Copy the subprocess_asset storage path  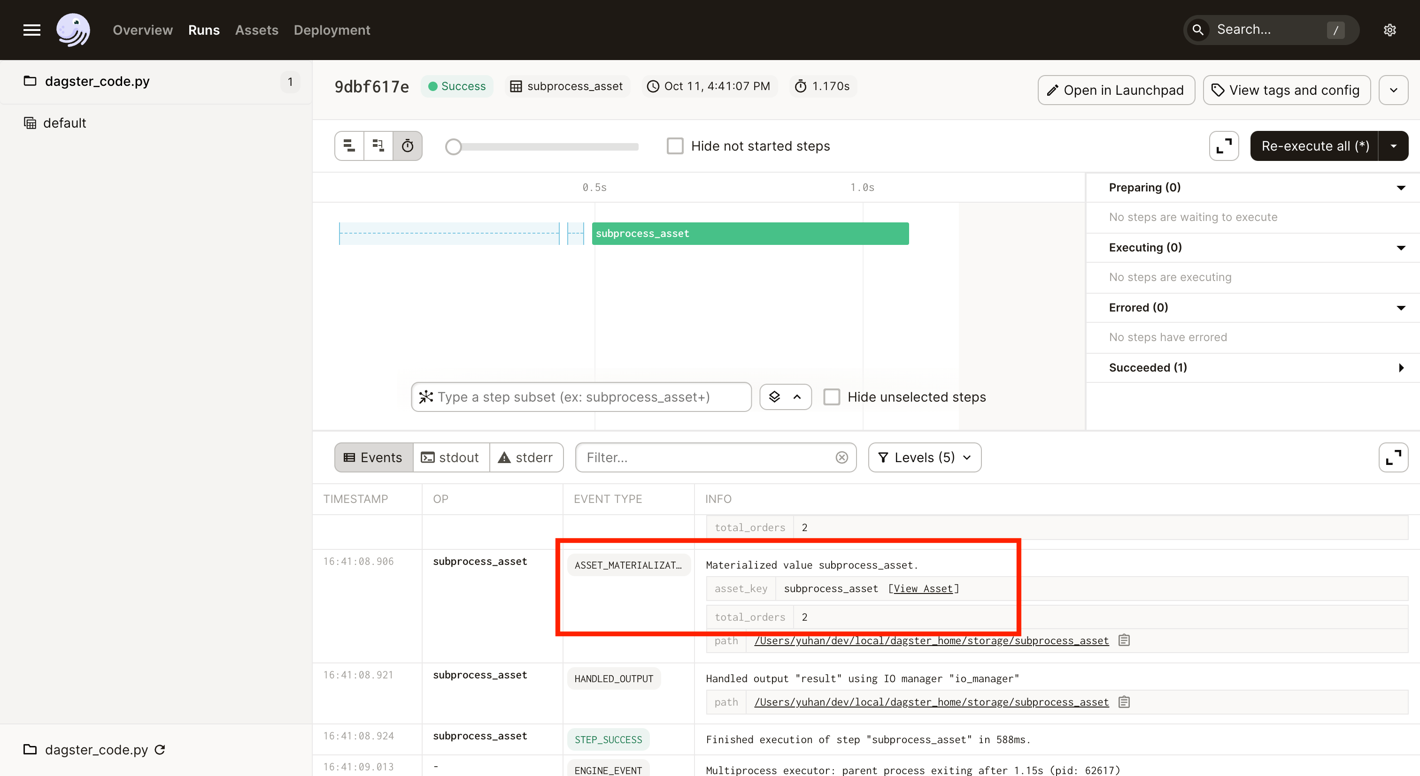(x=1125, y=640)
